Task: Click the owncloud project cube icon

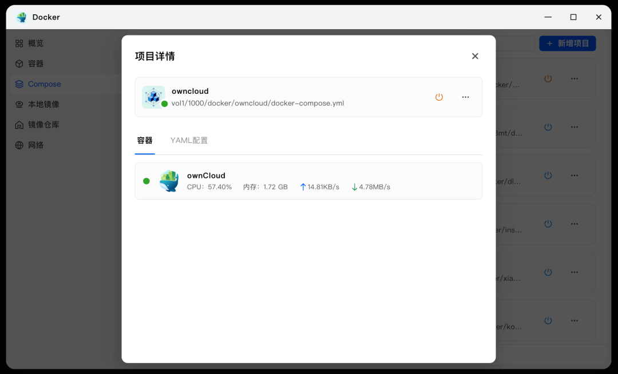Action: (x=153, y=97)
